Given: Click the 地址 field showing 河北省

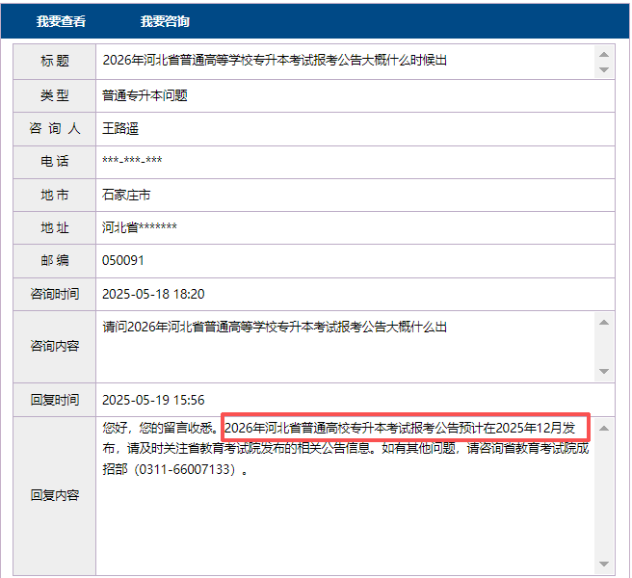Looking at the screenshot, I should (x=140, y=227).
